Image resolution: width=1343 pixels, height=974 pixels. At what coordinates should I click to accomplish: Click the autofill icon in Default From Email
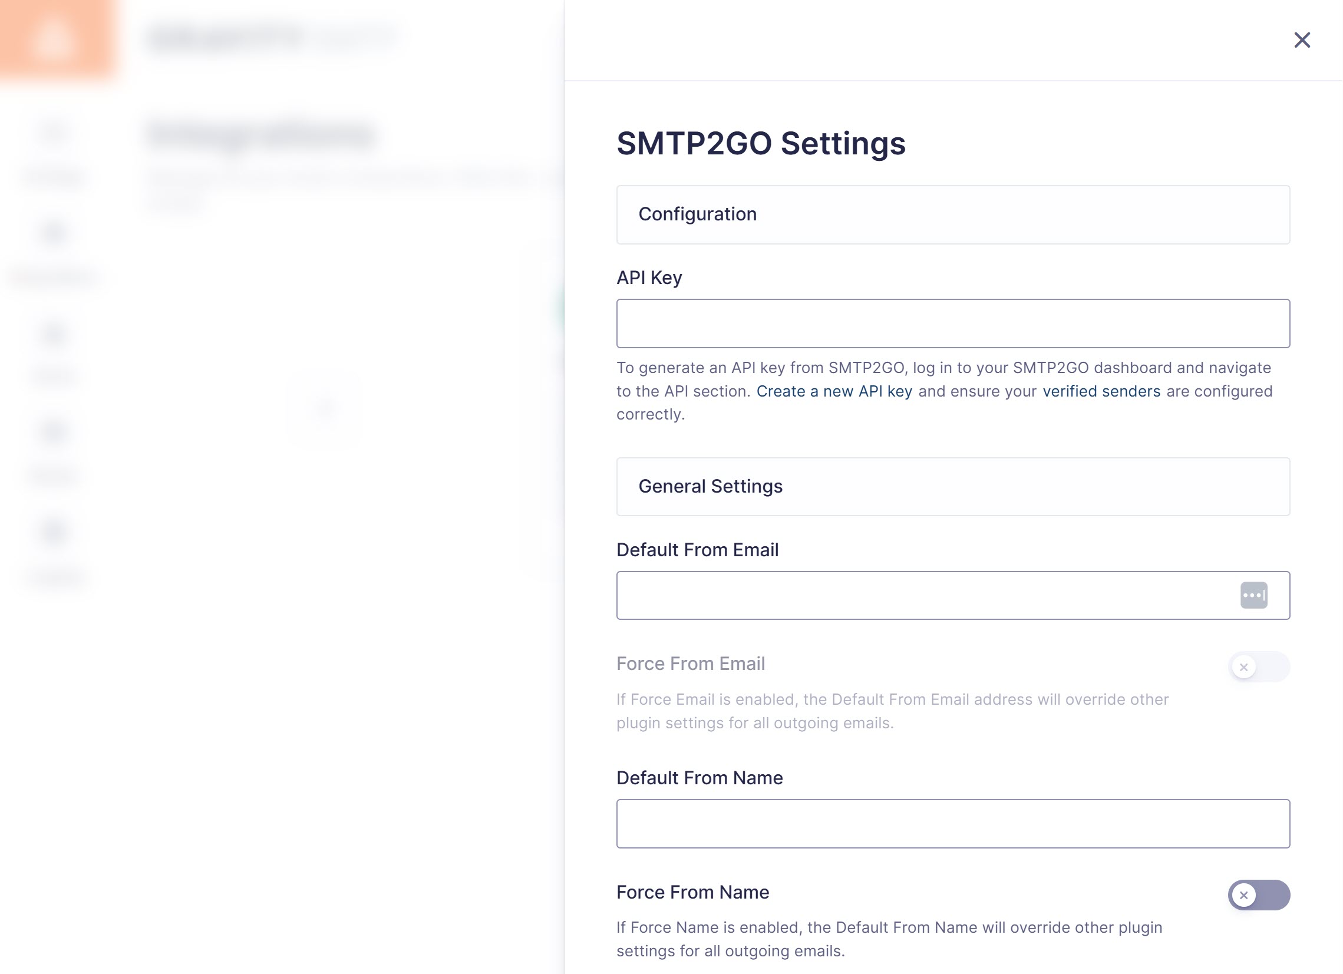tap(1253, 595)
